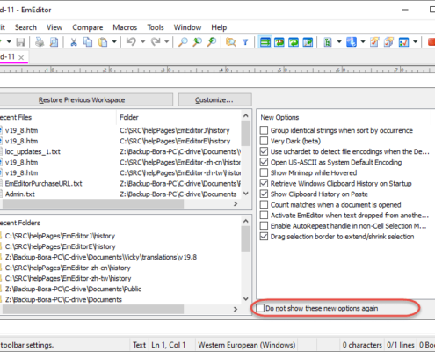435x352 pixels.
Task: Click the Undo arrow icon
Action: [x=131, y=42]
